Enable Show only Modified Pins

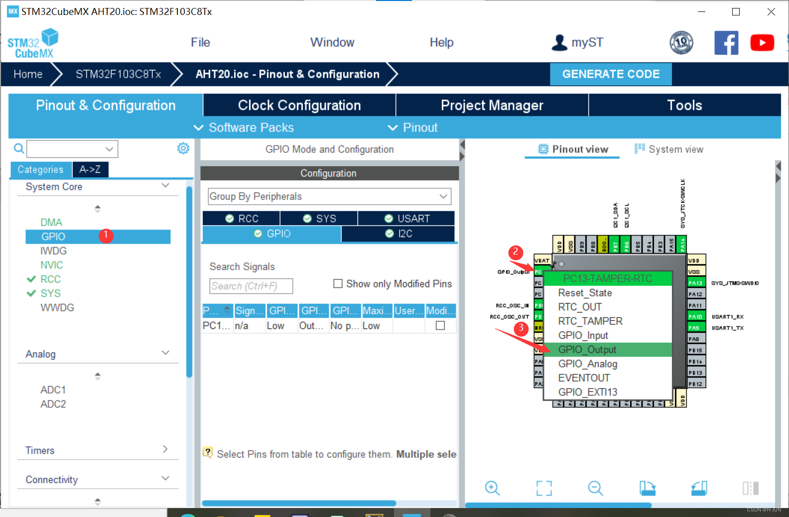point(338,283)
